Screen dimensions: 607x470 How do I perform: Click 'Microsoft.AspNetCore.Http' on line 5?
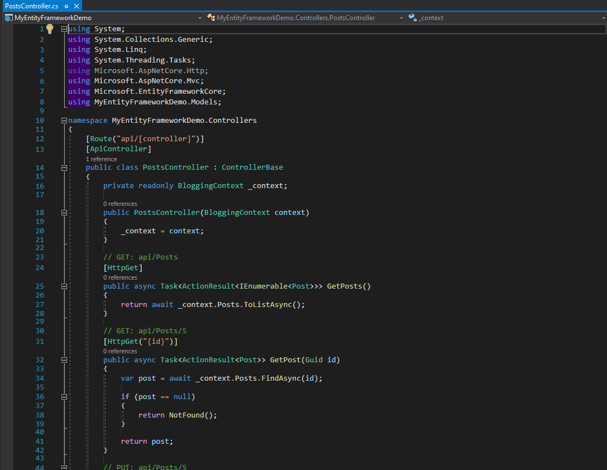click(149, 71)
